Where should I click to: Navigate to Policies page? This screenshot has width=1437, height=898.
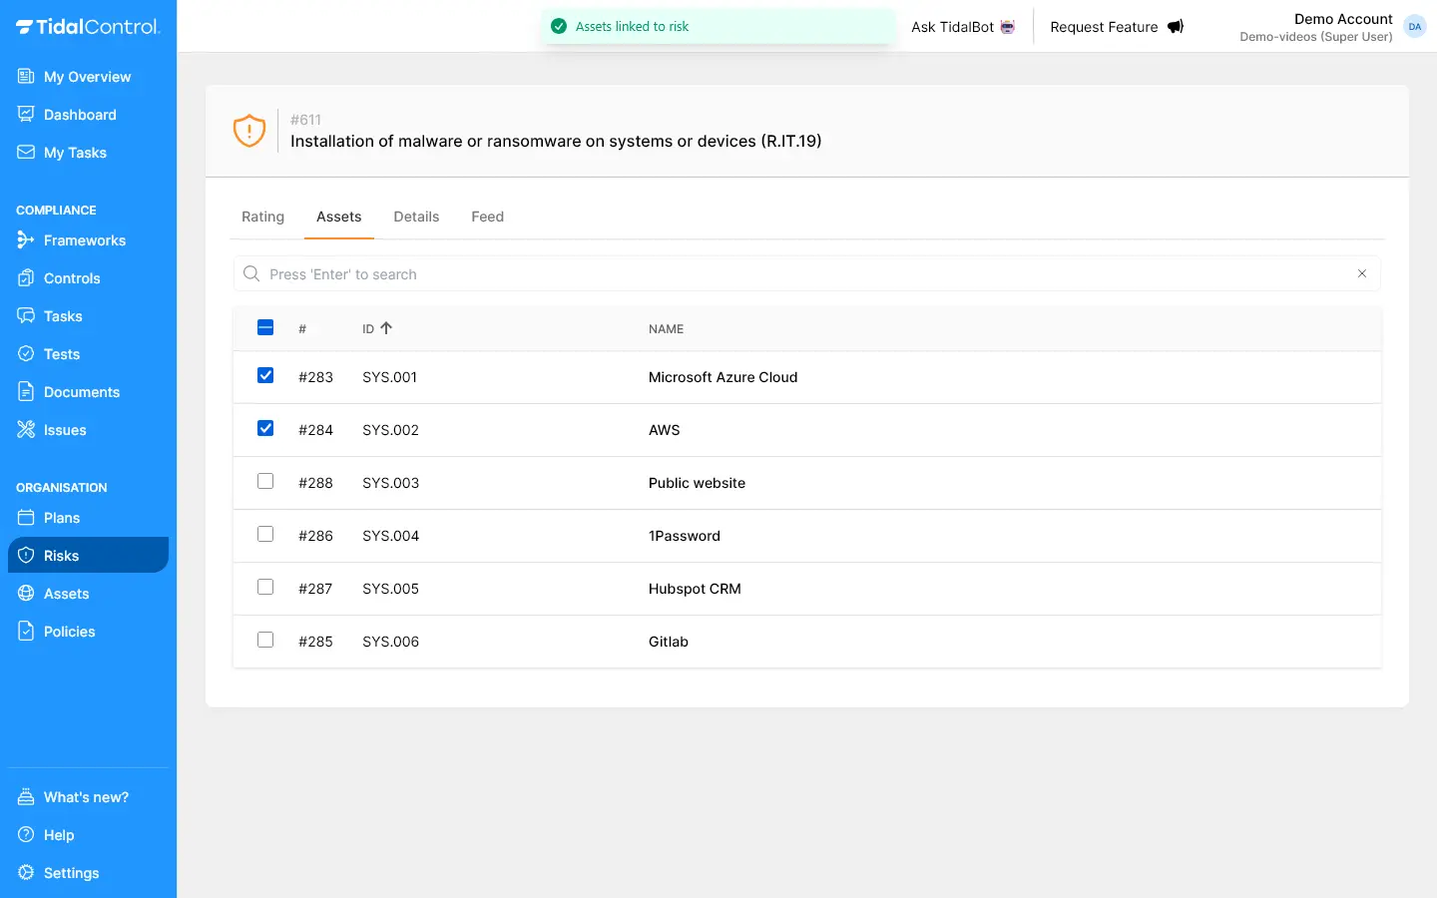tap(69, 632)
